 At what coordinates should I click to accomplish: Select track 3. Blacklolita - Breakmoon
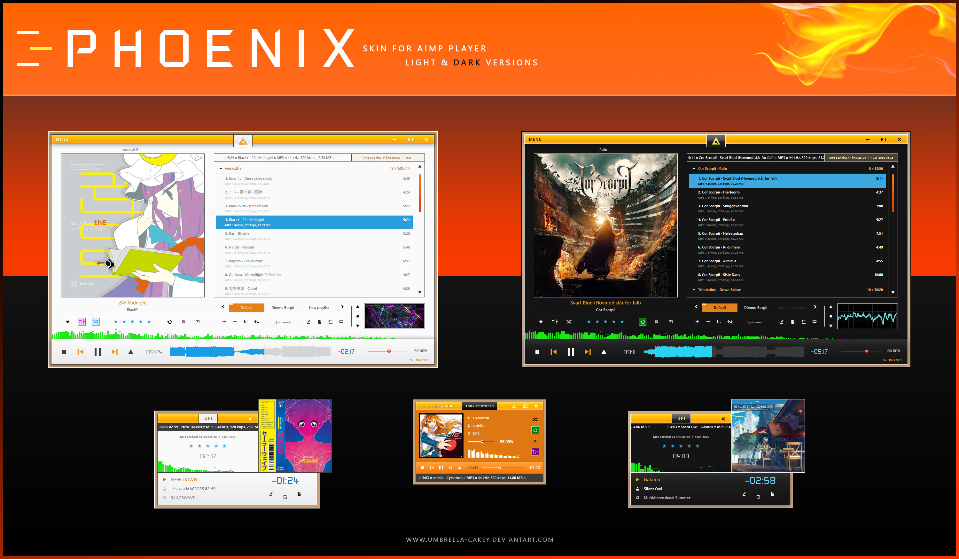(x=314, y=209)
